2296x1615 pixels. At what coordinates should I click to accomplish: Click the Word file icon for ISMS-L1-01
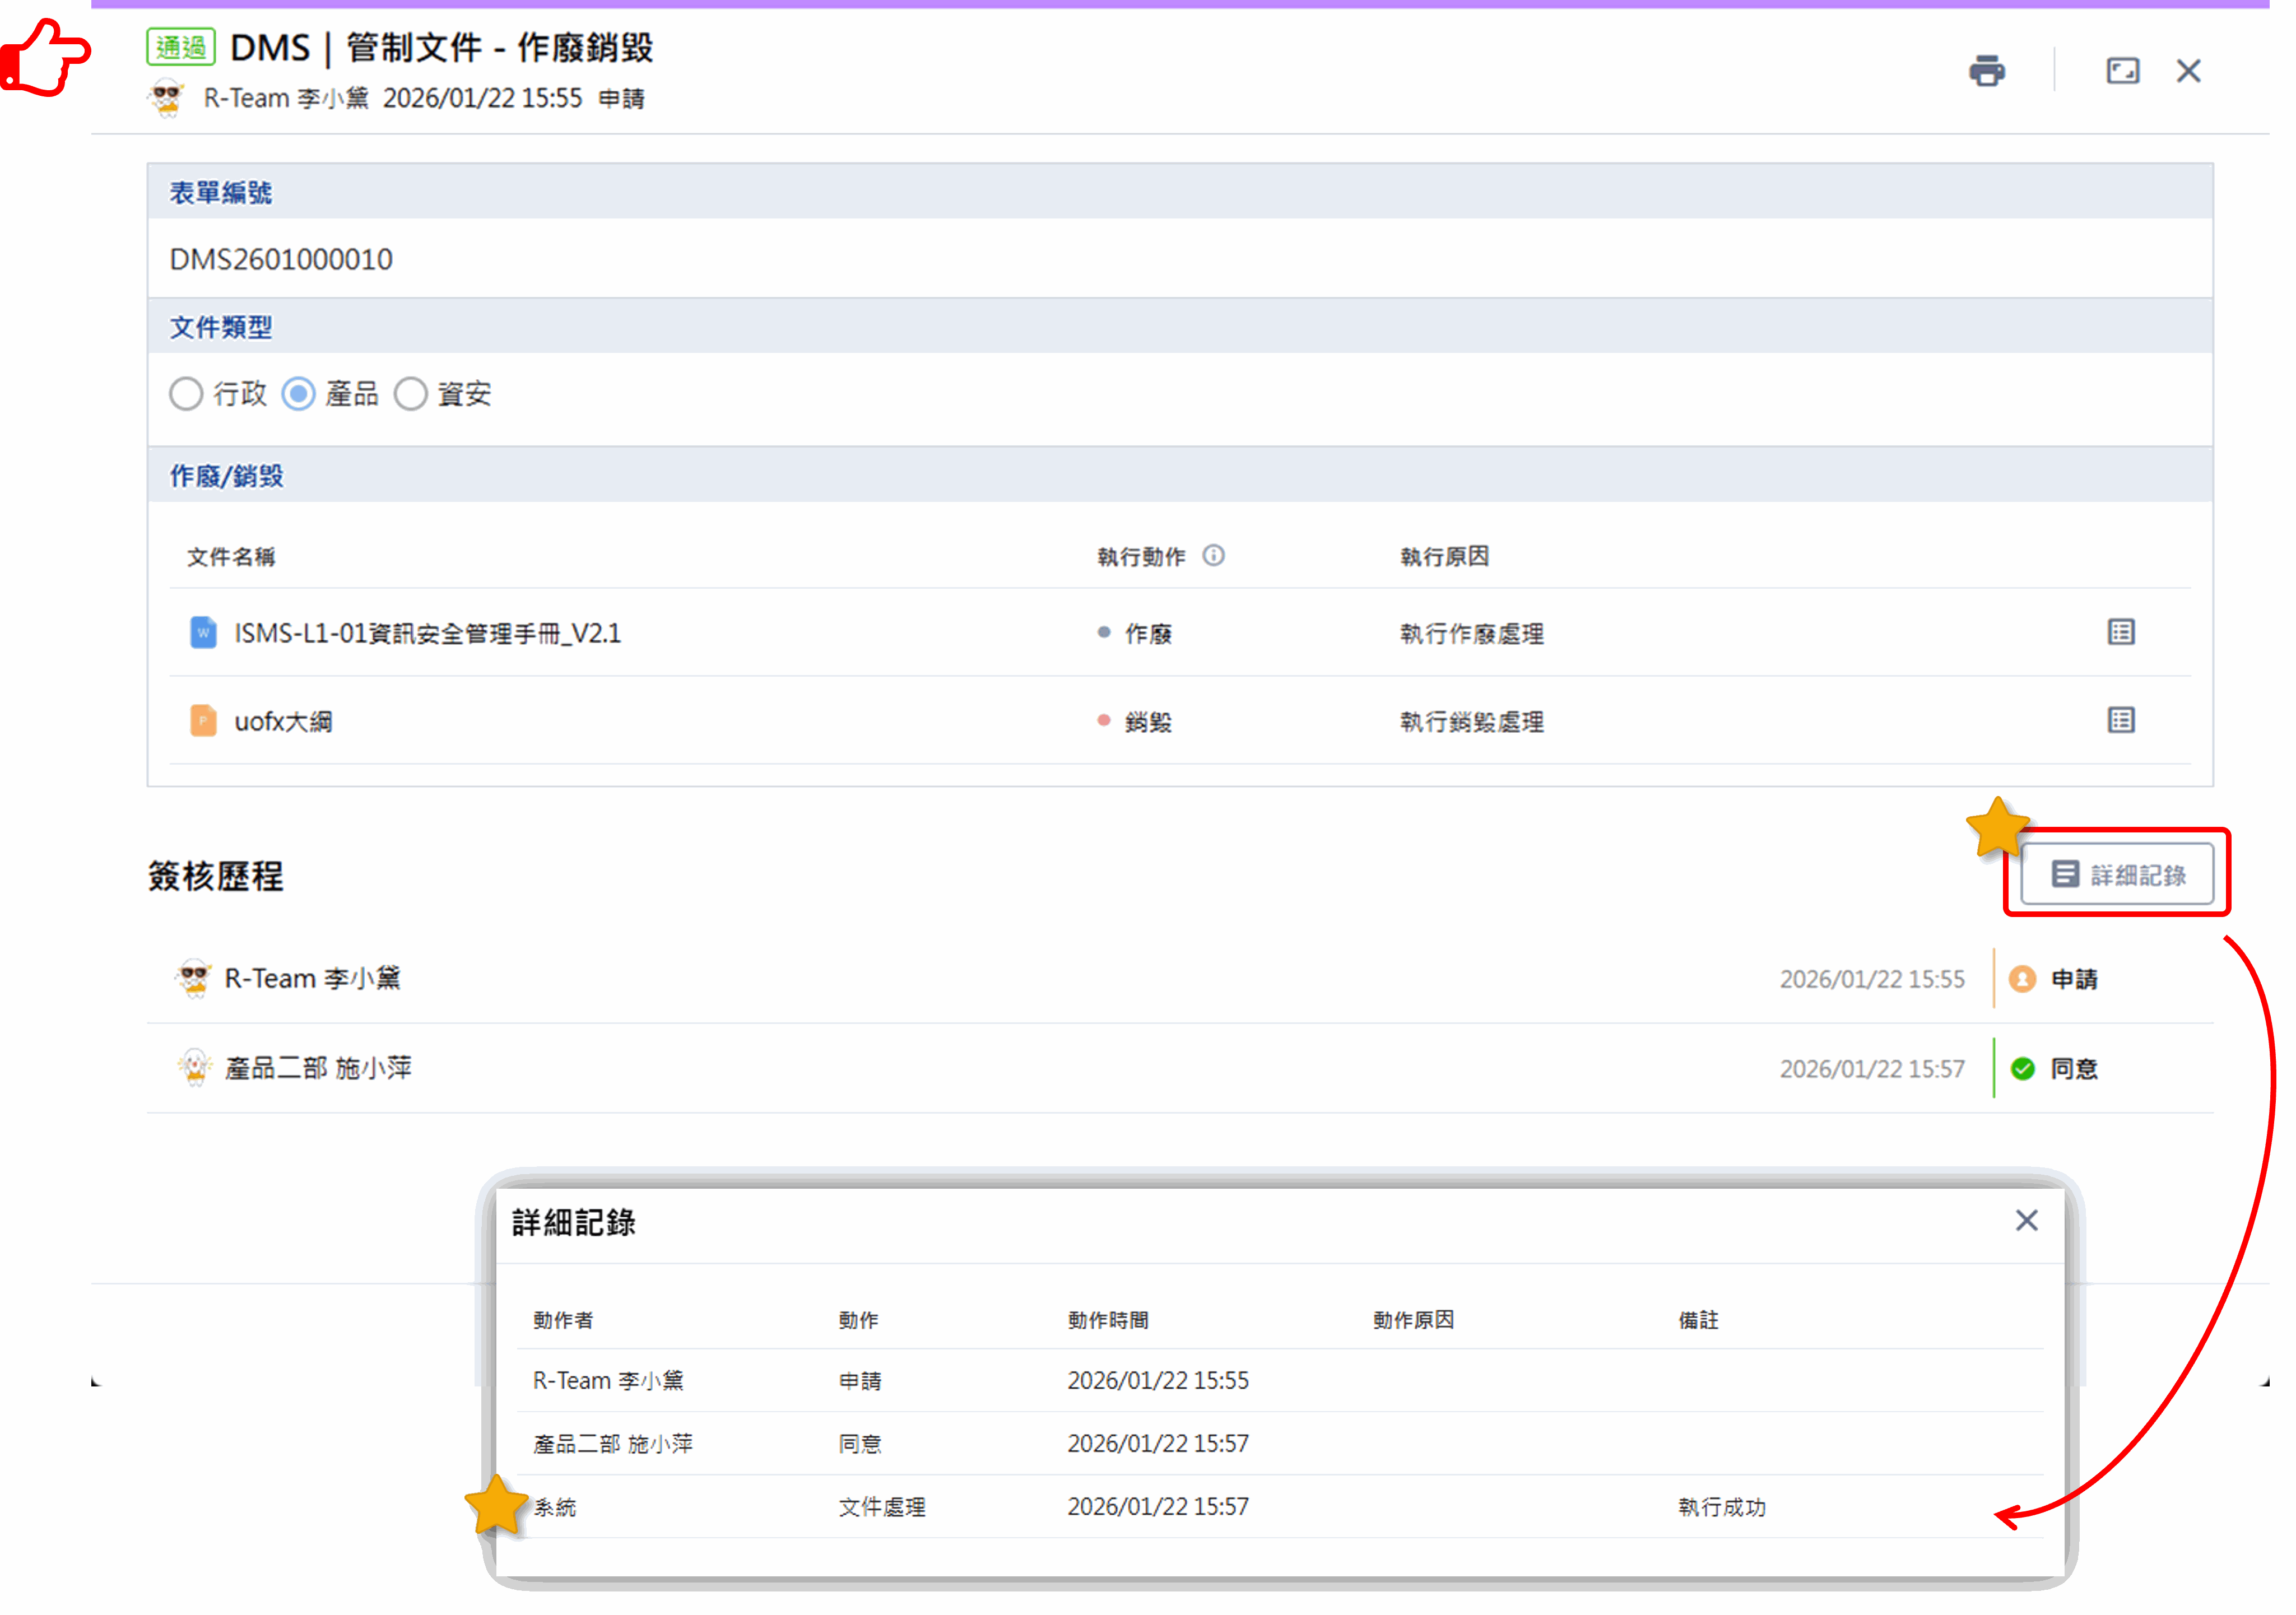point(203,632)
